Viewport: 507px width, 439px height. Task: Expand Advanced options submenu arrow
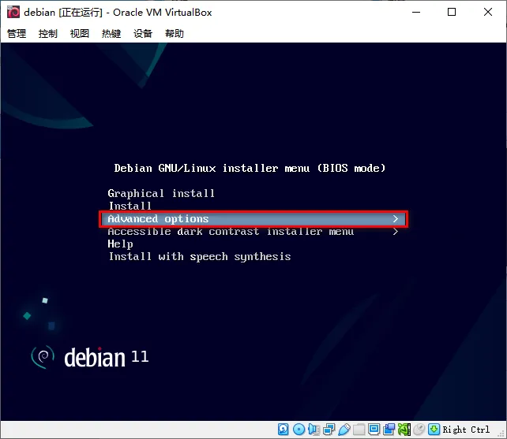395,219
